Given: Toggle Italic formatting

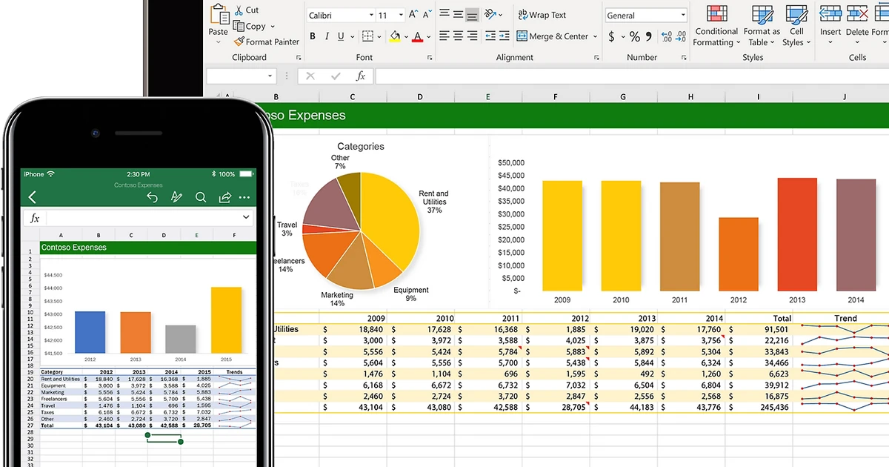Looking at the screenshot, I should [327, 36].
